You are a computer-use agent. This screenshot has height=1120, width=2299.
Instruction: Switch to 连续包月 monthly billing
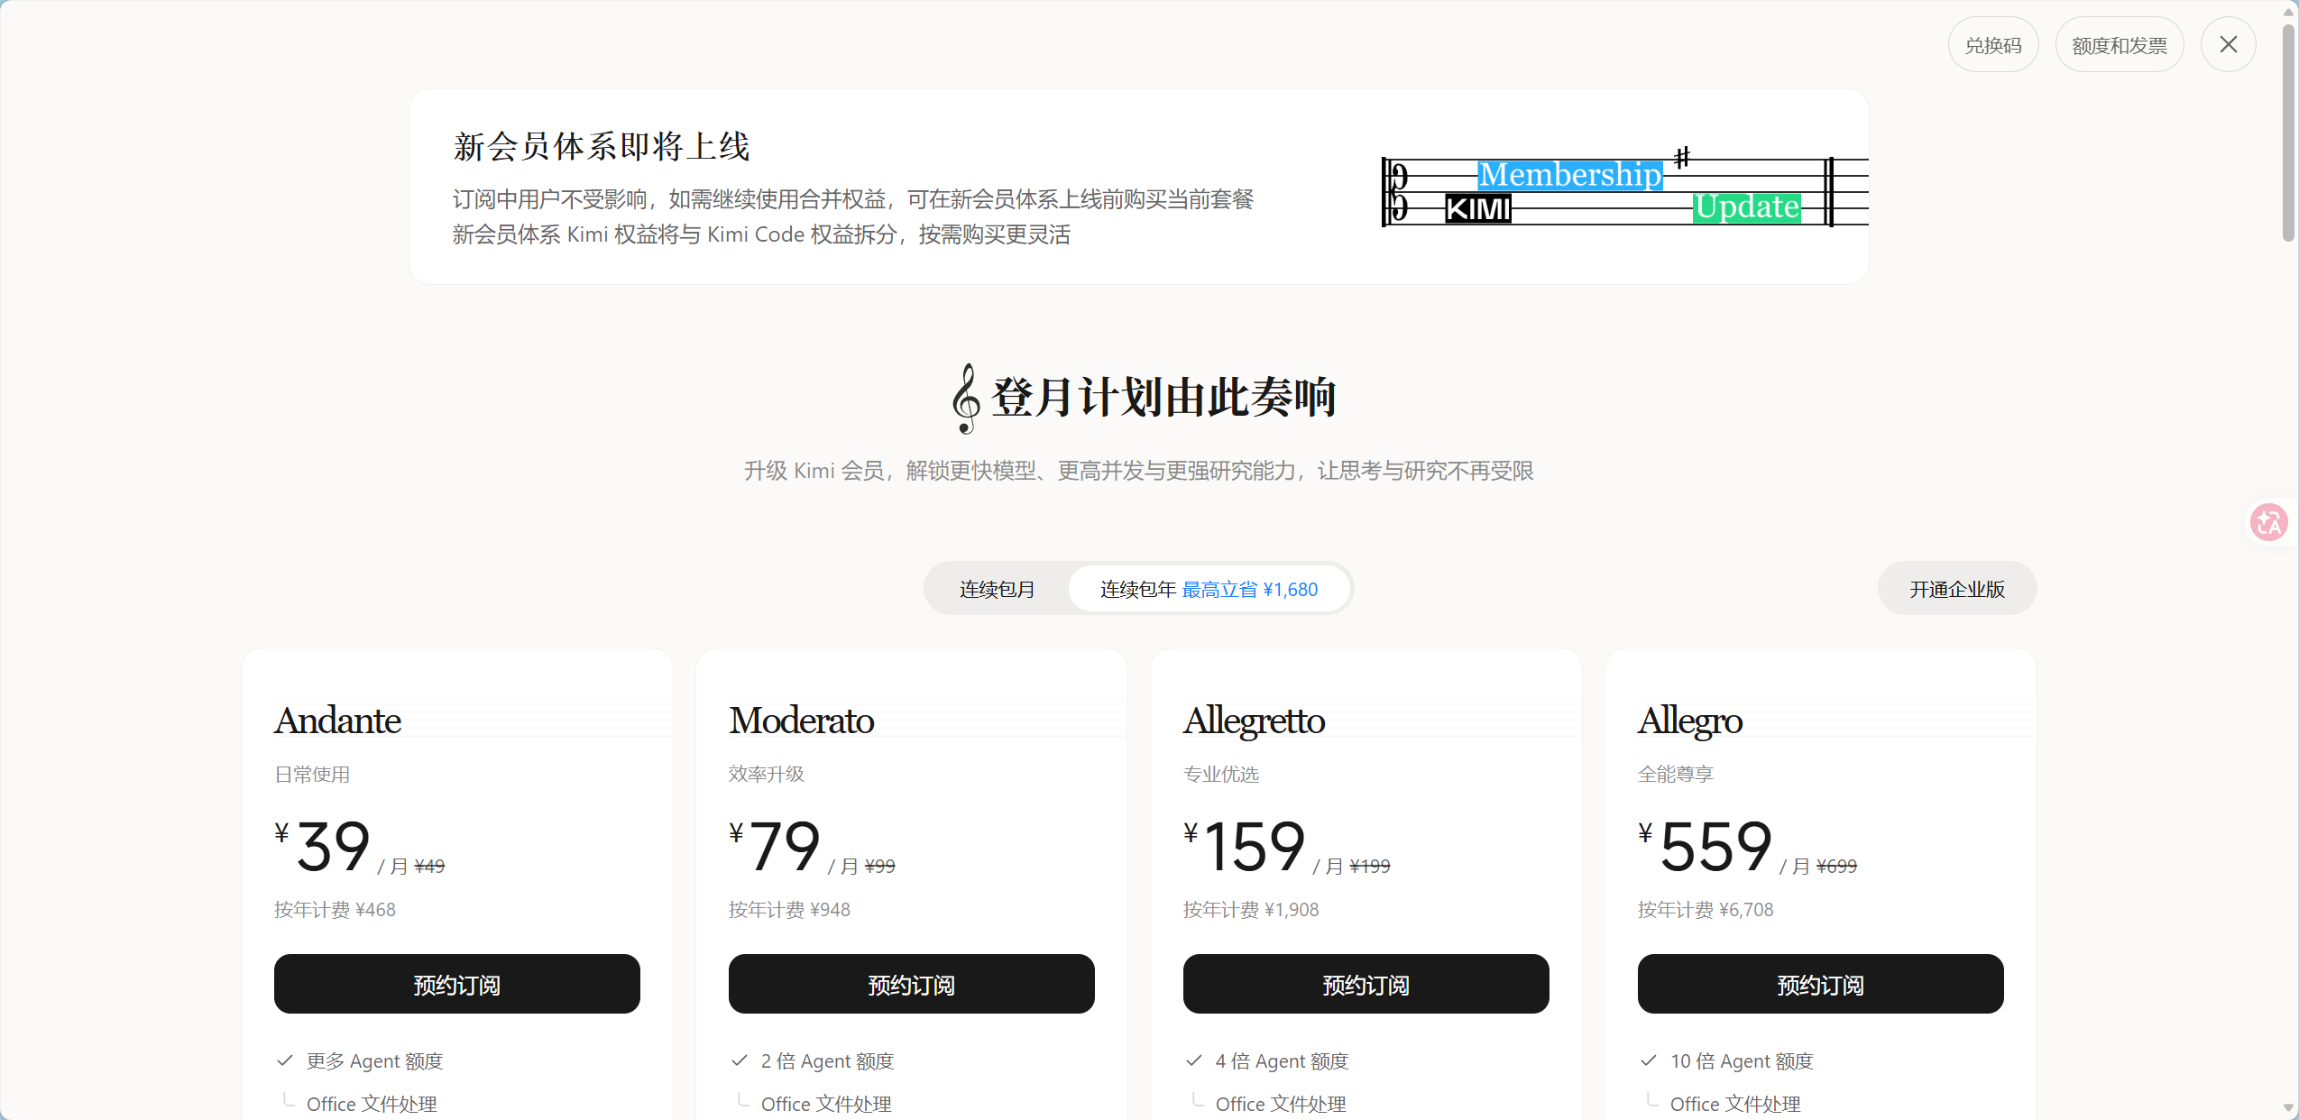click(997, 589)
